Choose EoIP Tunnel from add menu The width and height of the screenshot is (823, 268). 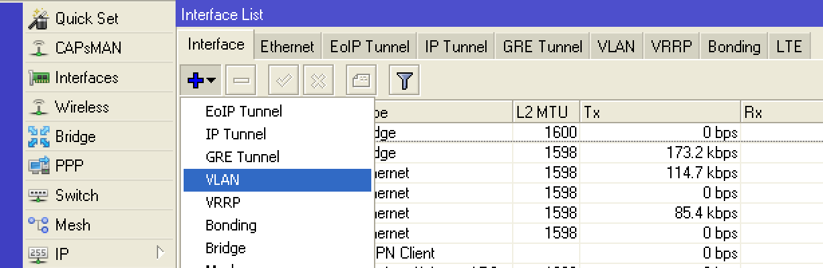click(277, 111)
